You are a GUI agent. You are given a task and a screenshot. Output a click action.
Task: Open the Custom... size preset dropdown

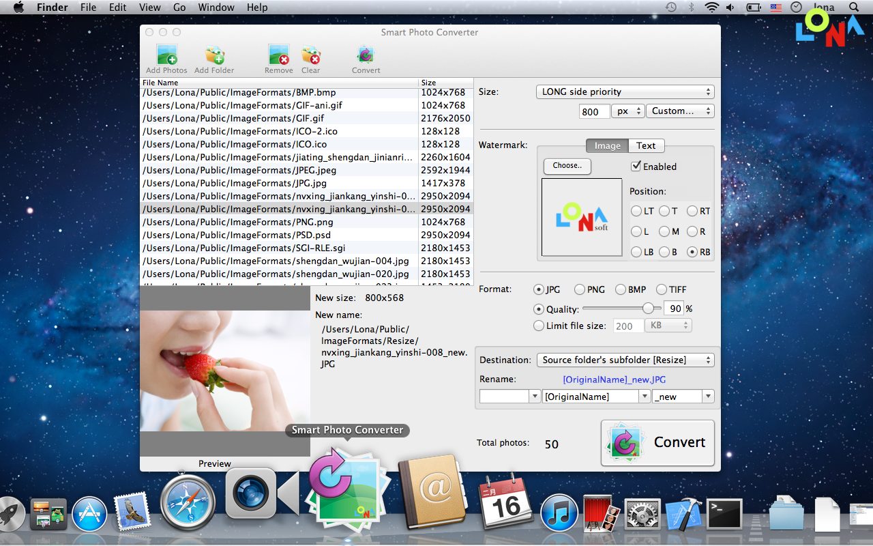pos(681,111)
